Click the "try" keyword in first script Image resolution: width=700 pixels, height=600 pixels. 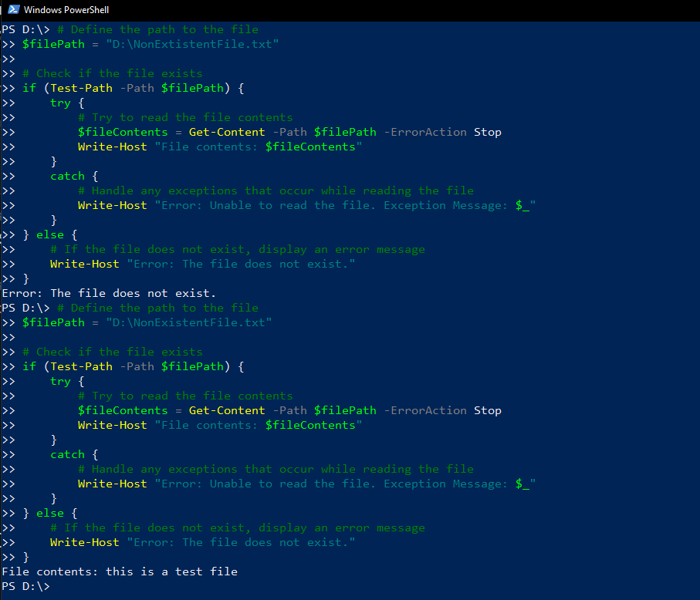coord(60,103)
